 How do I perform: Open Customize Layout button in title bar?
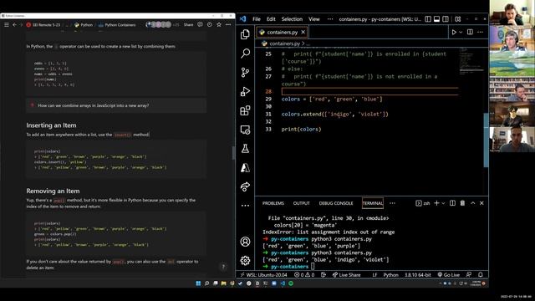pos(458,19)
